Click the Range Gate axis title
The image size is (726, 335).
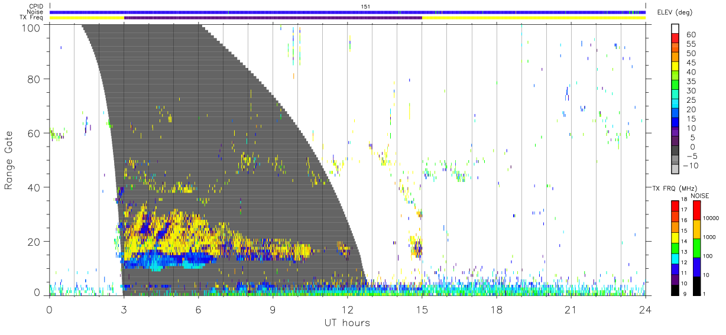point(9,160)
